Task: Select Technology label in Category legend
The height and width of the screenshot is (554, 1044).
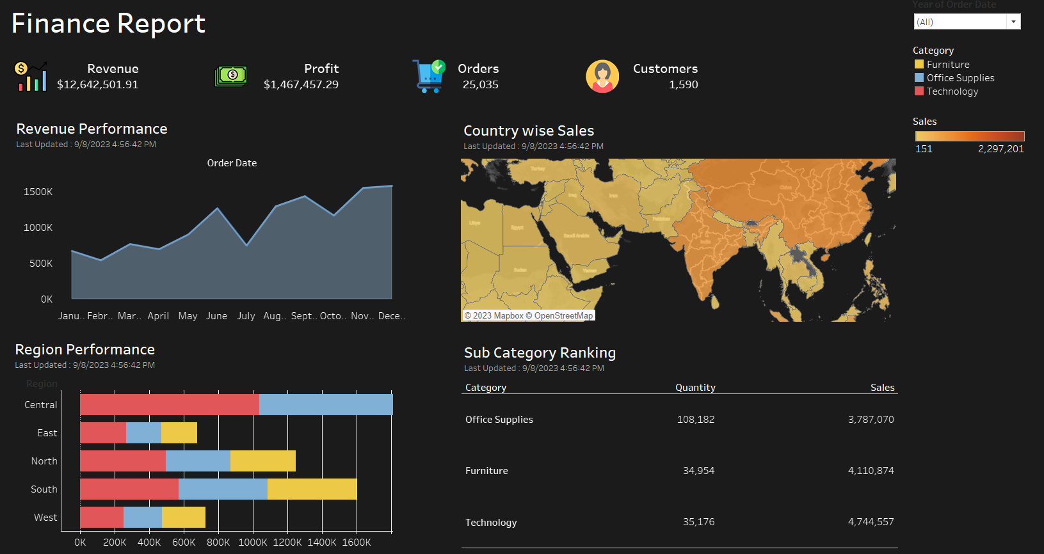Action: 952,91
